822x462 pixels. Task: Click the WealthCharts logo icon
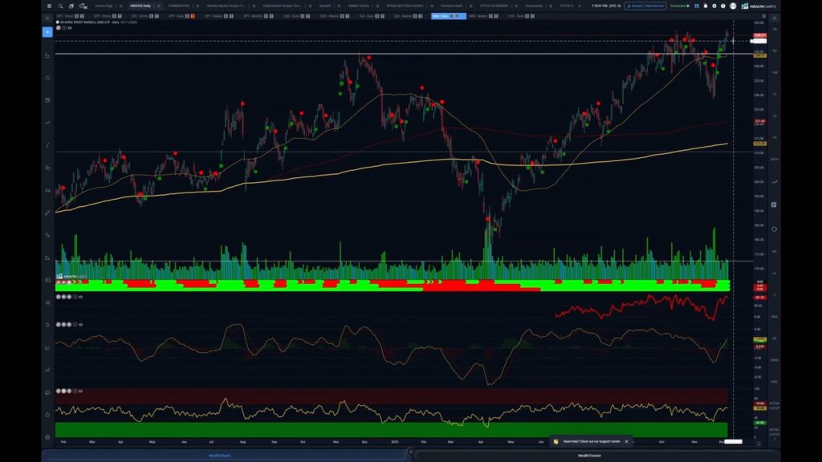744,6
